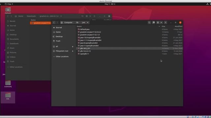
Task: Select java-1.11.0-openjdk-amd64 entry
Action: pyautogui.click(x=130, y=40)
